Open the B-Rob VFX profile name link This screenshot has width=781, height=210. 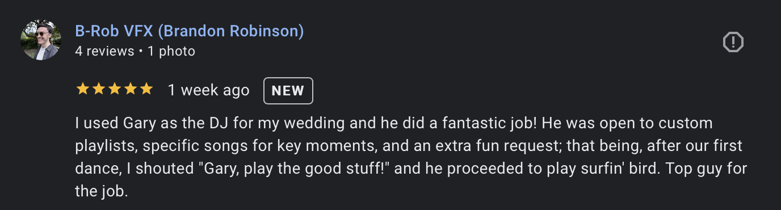click(189, 31)
